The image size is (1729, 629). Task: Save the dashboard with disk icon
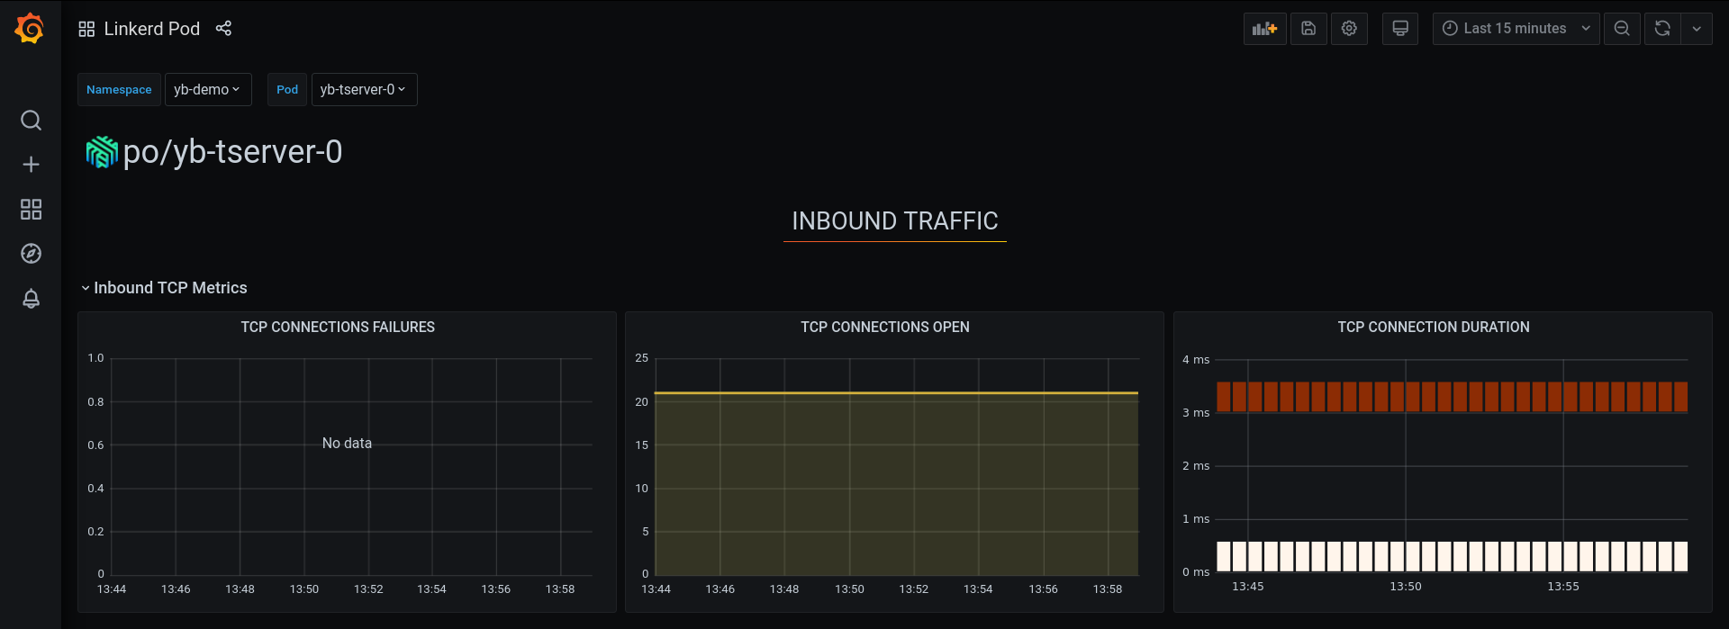click(1308, 29)
